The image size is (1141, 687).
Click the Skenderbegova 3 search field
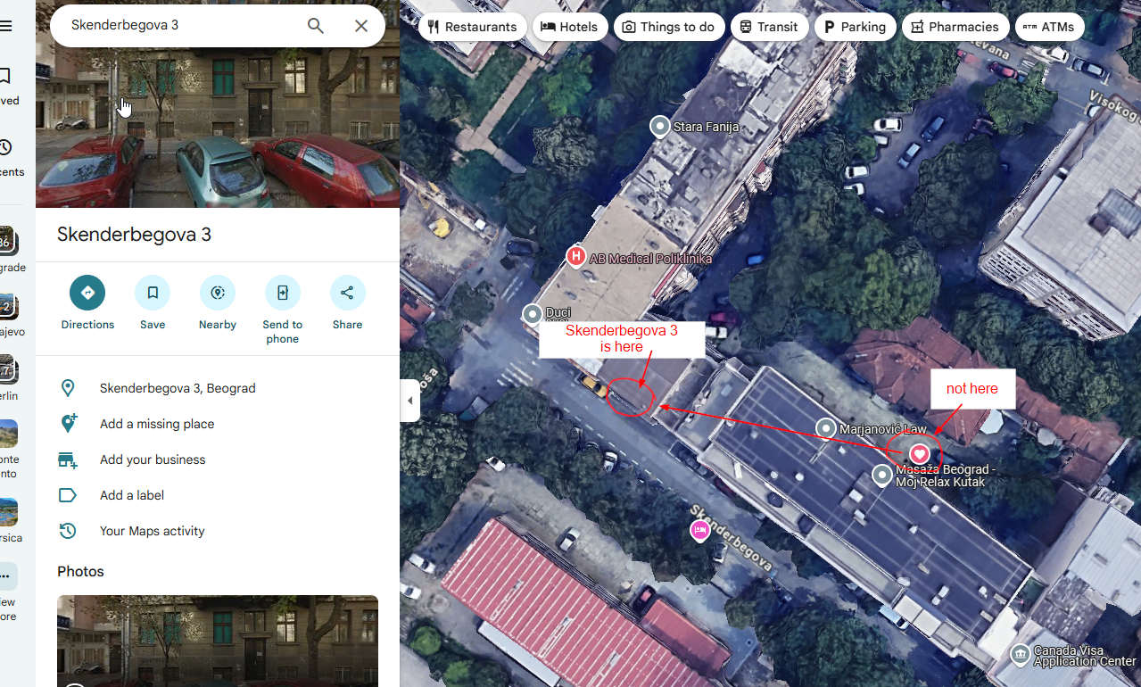(178, 26)
